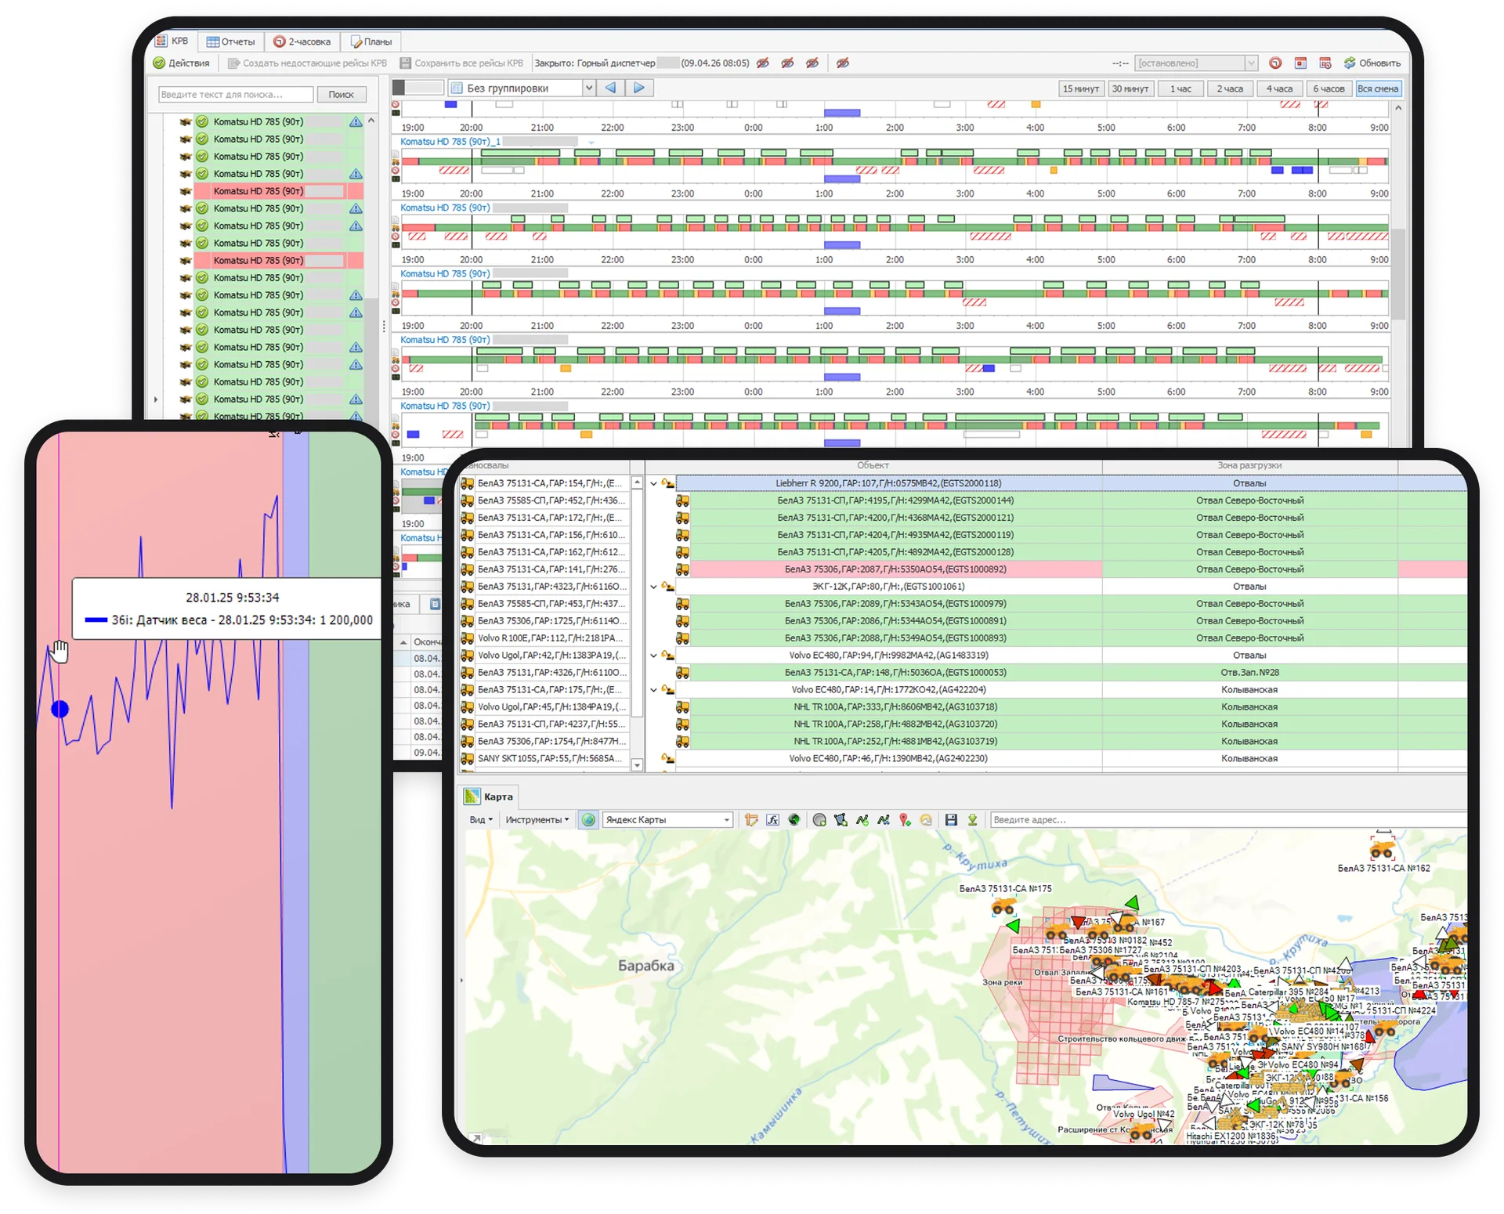The image size is (1504, 1214).
Task: Open the Вид menu in map toolbar
Action: [x=481, y=820]
